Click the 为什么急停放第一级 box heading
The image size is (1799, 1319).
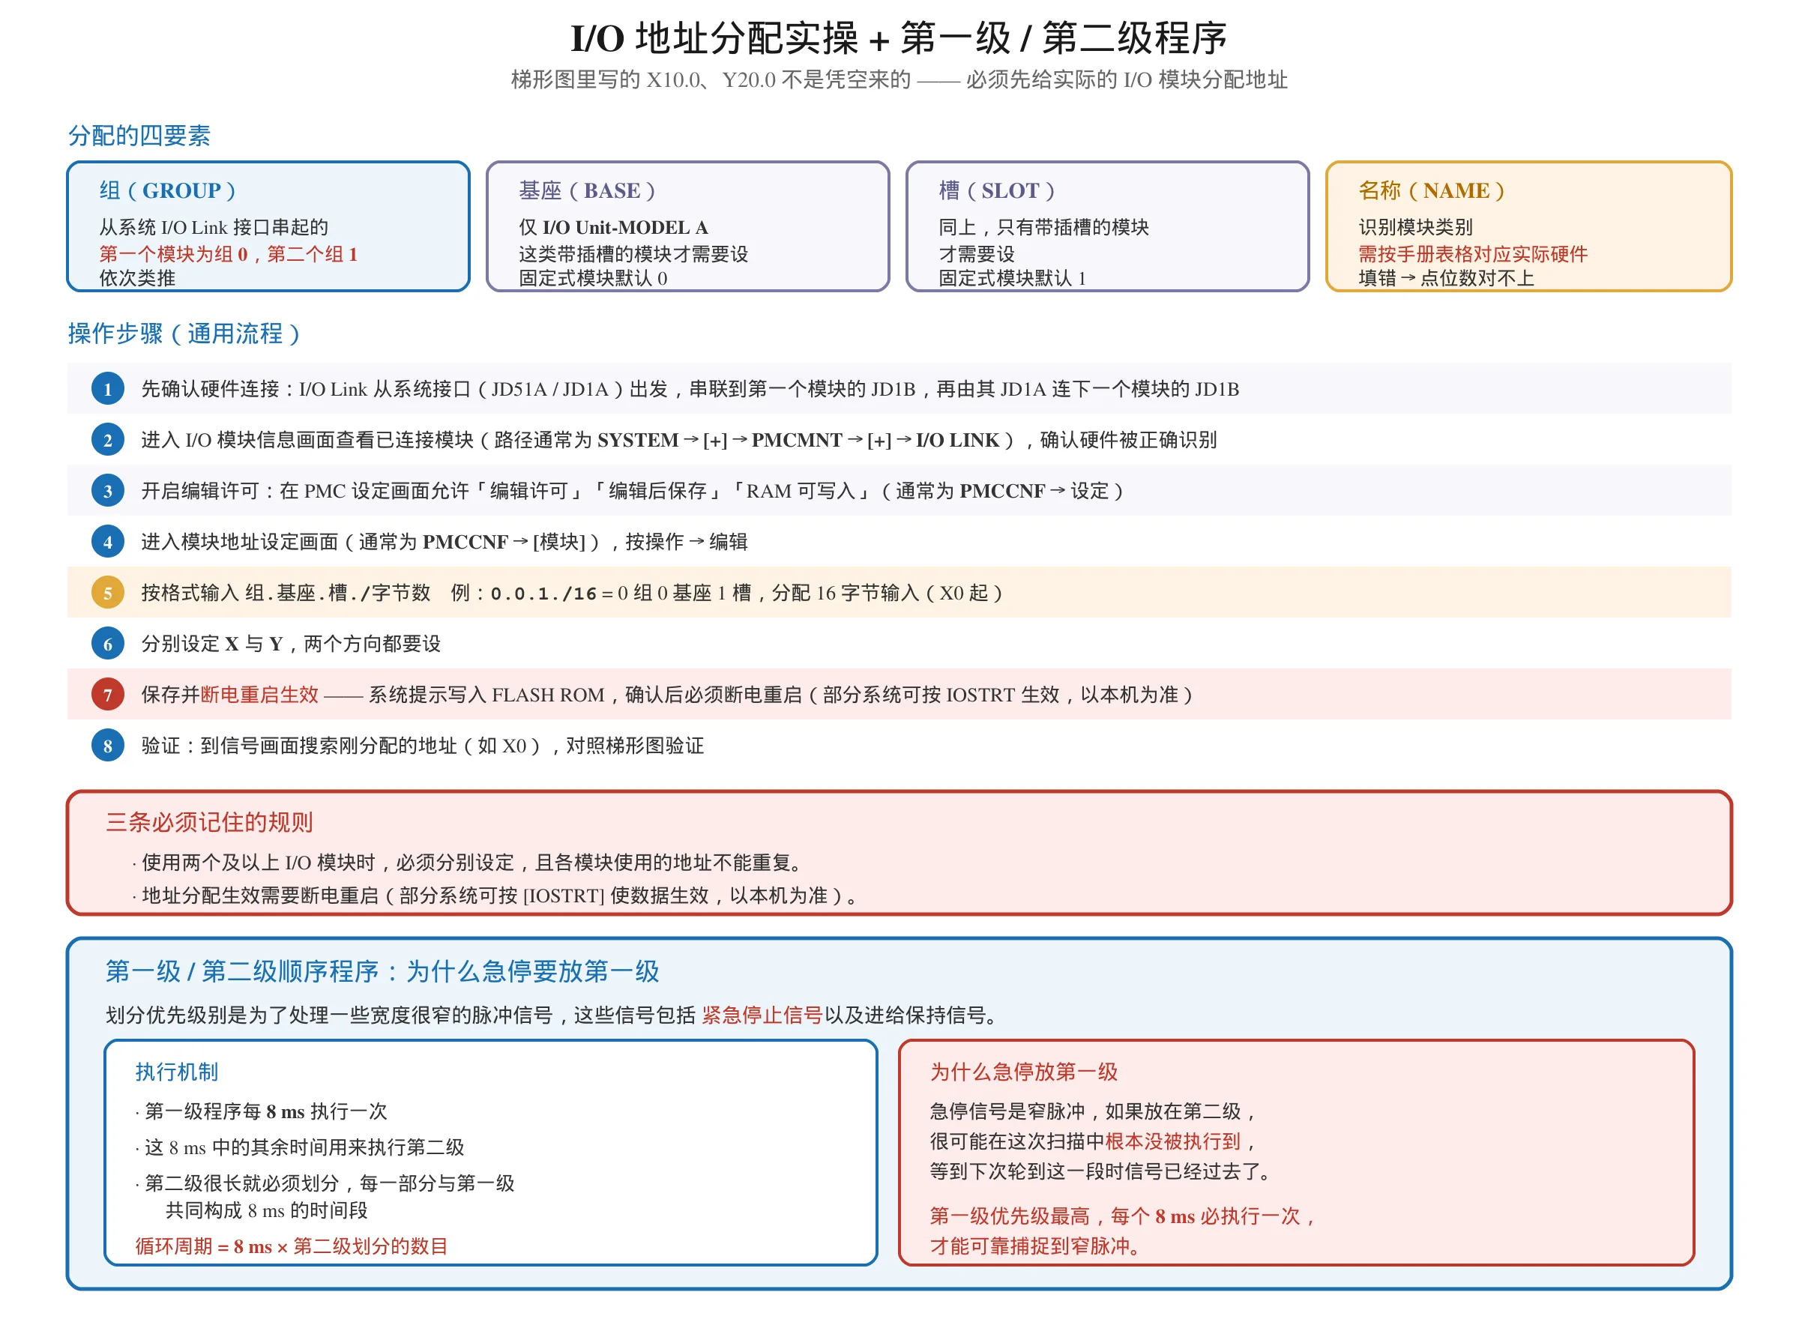pyautogui.click(x=1025, y=1072)
